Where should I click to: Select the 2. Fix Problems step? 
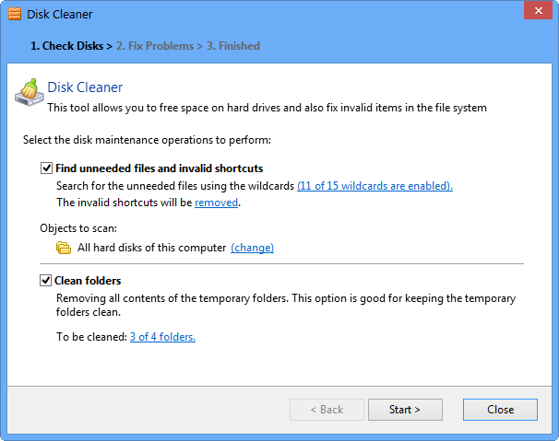point(155,46)
